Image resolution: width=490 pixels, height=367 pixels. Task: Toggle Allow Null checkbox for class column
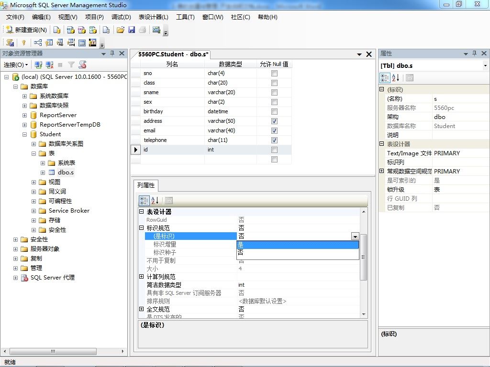coord(274,83)
